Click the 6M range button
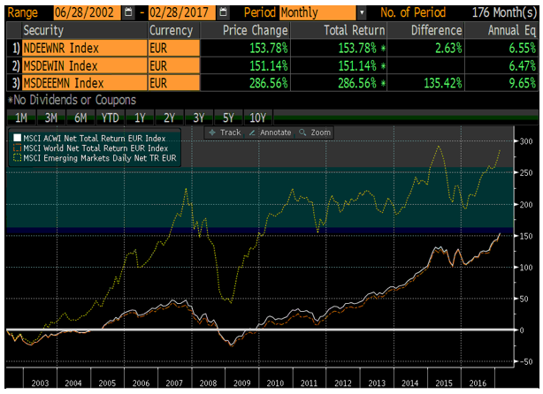Screen dimensions: 543x394 click(x=80, y=117)
